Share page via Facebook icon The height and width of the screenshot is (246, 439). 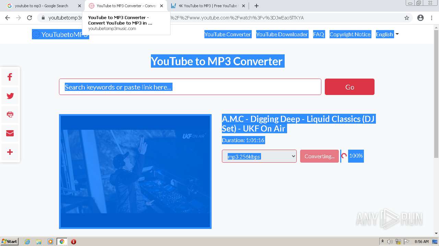[10, 77]
